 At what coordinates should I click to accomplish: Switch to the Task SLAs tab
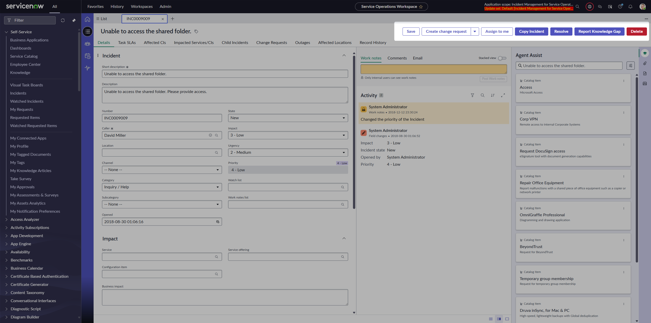click(127, 43)
